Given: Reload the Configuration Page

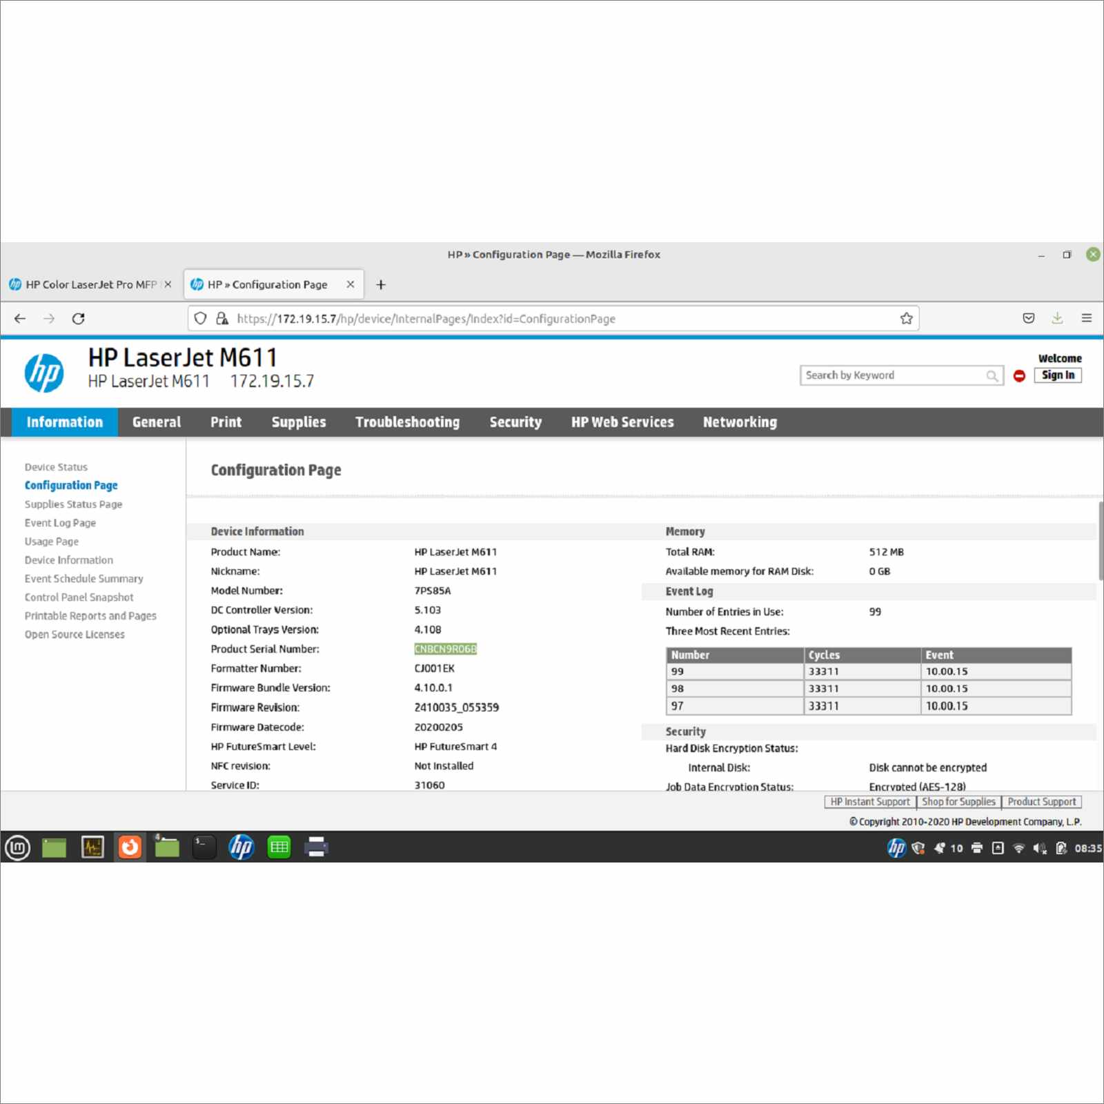Looking at the screenshot, I should point(79,319).
